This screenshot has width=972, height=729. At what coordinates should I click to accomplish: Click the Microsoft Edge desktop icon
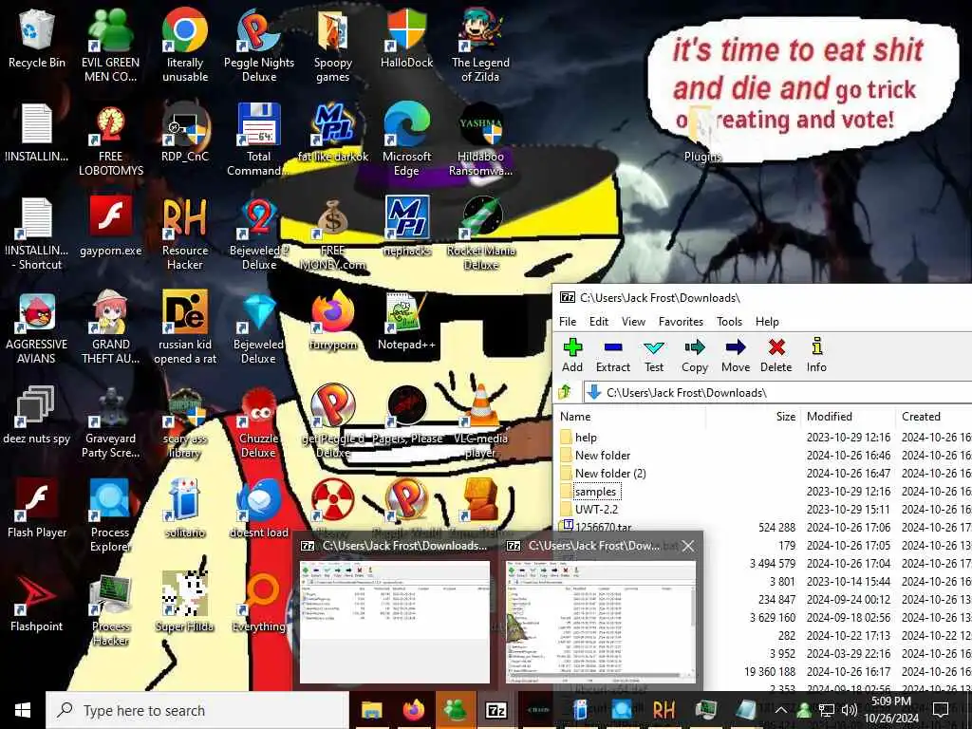coord(406,140)
